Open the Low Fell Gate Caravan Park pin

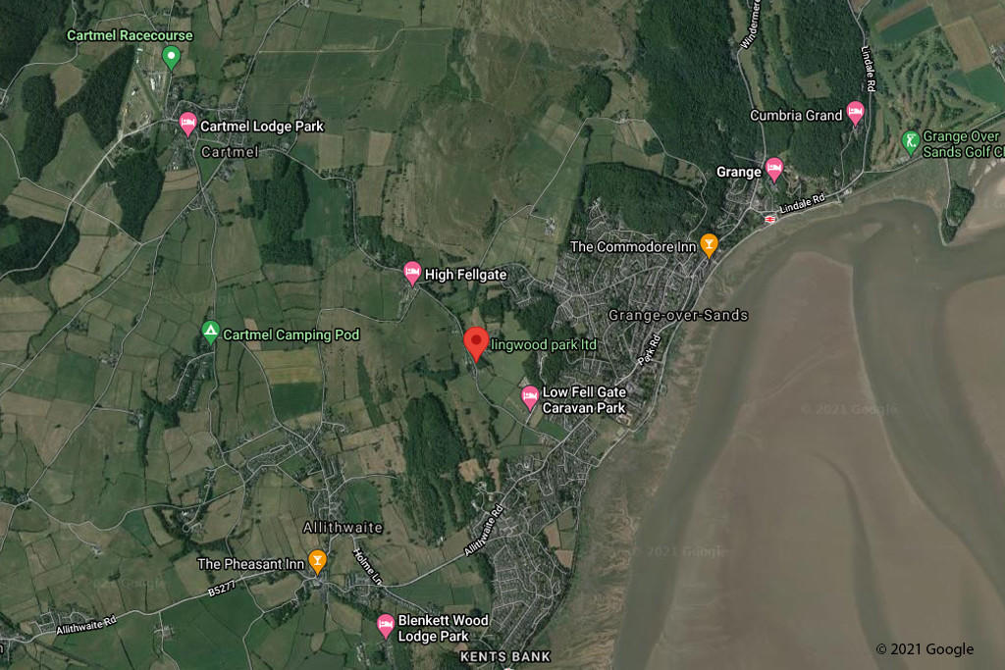529,397
